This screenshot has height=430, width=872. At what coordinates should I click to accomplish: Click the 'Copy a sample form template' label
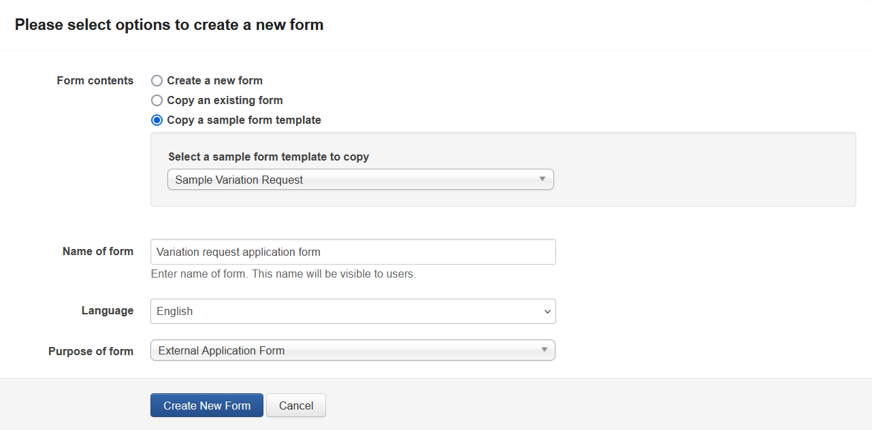pyautogui.click(x=244, y=120)
